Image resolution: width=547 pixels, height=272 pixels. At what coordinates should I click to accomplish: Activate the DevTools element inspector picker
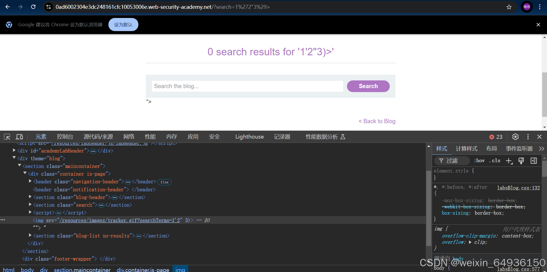click(x=7, y=137)
